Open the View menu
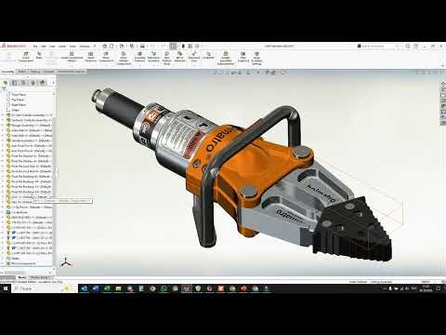The height and width of the screenshot is (335, 446). click(52, 47)
